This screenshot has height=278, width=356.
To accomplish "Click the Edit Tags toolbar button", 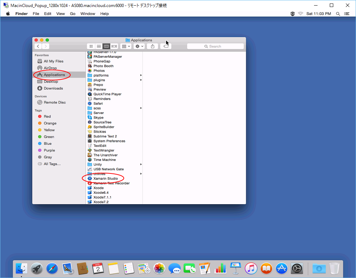I will [166, 46].
